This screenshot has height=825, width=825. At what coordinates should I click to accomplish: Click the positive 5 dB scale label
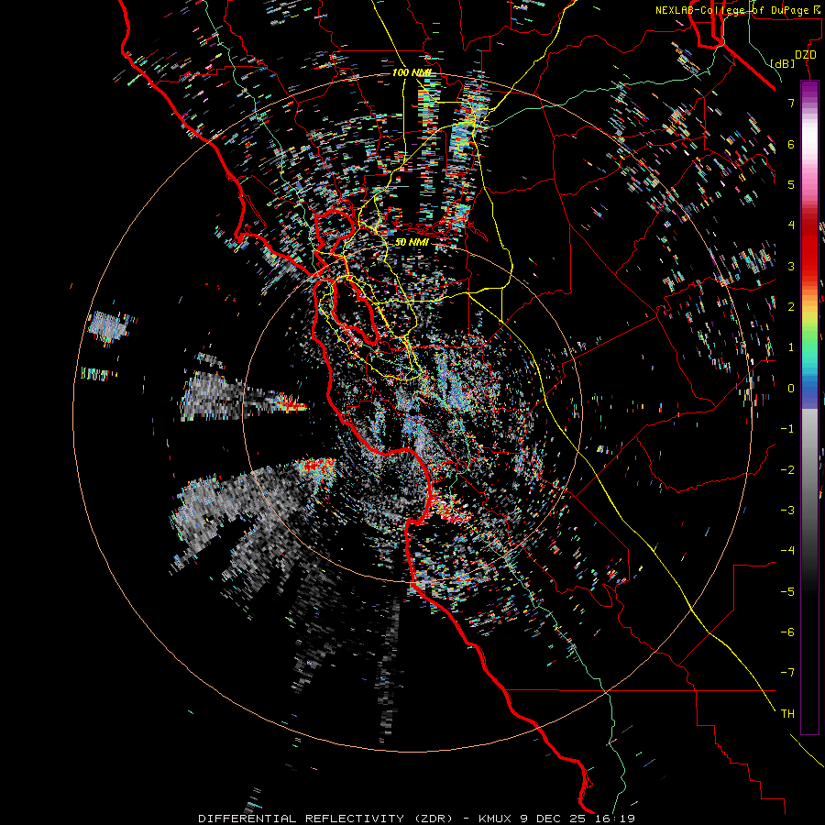[x=791, y=184]
